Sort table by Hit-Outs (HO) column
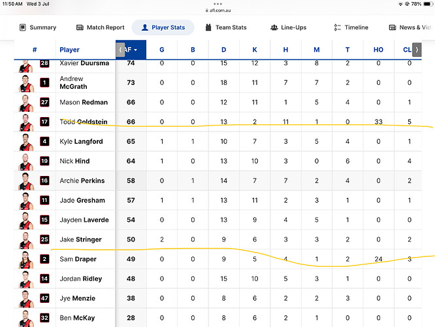435x327 pixels. (378, 50)
